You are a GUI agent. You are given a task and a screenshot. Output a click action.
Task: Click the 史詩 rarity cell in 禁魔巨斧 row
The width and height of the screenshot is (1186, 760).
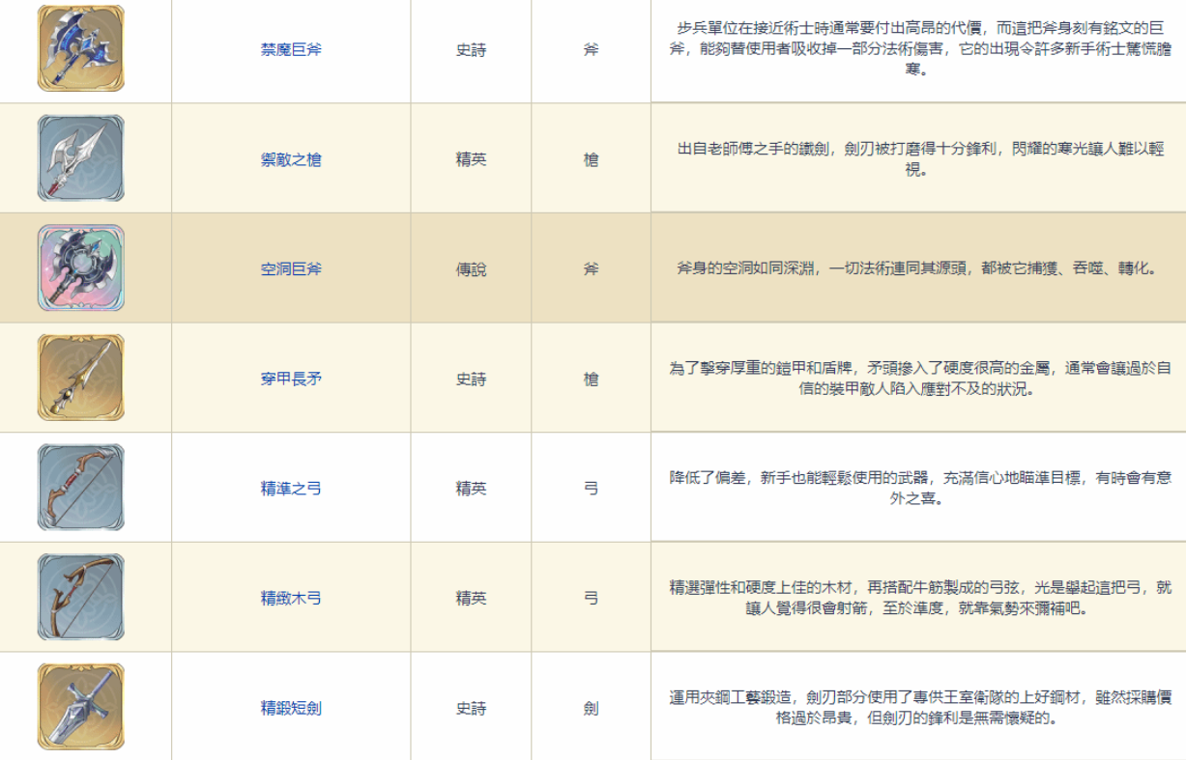(471, 49)
